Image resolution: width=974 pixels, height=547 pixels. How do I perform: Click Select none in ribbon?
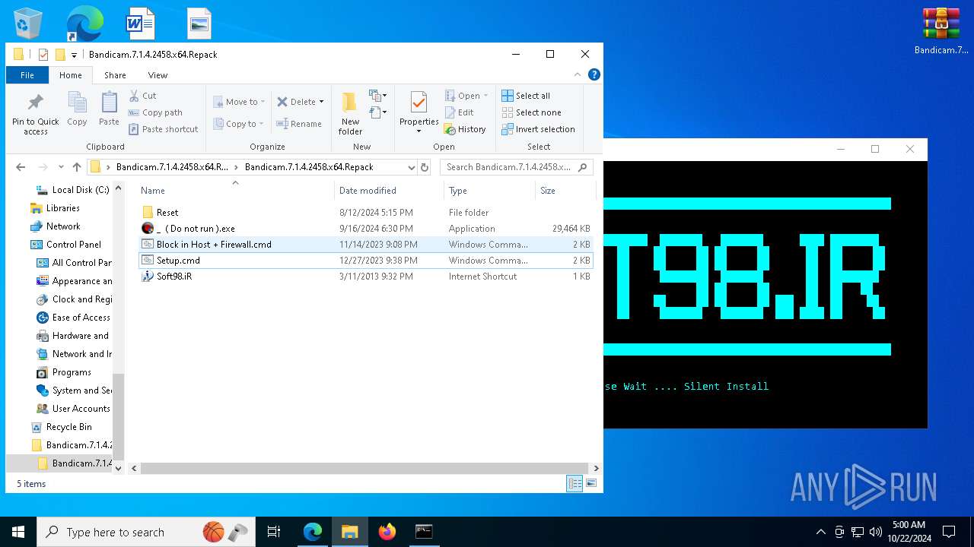pos(531,112)
